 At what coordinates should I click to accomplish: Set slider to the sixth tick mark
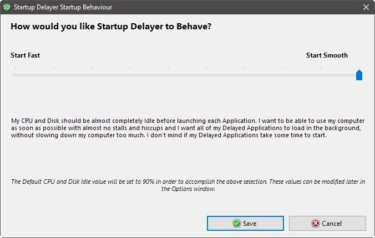click(206, 75)
